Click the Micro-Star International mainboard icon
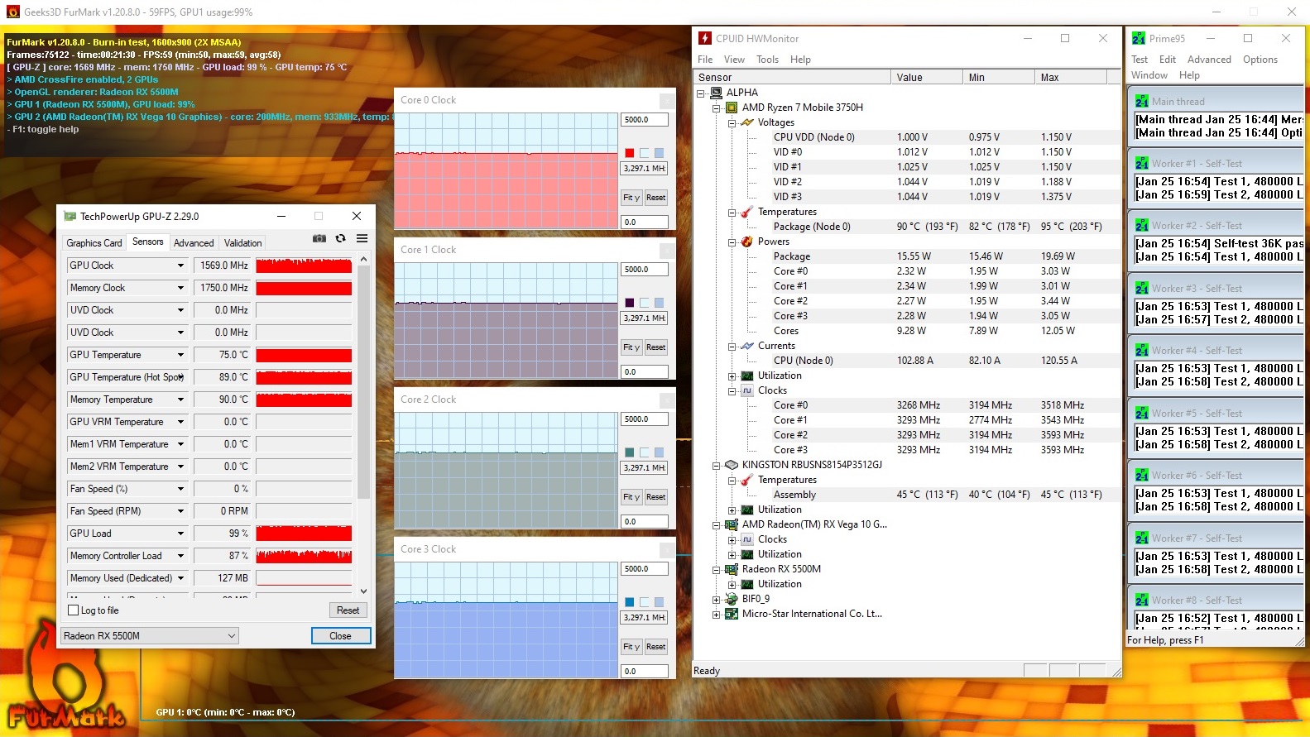Image resolution: width=1310 pixels, height=737 pixels. (732, 614)
